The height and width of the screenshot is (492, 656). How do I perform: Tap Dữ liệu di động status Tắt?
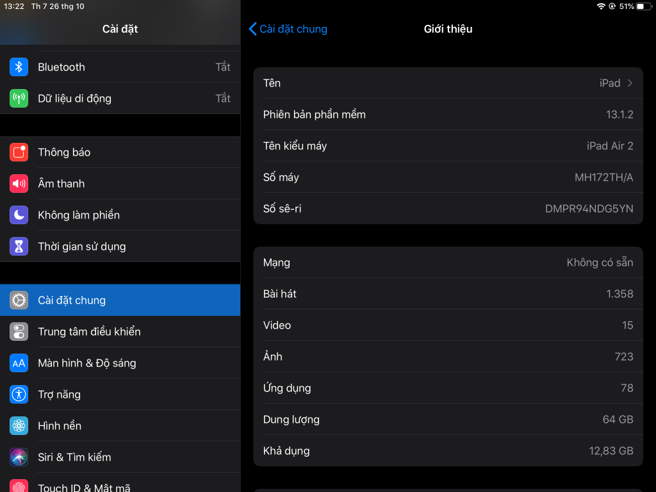tap(223, 98)
